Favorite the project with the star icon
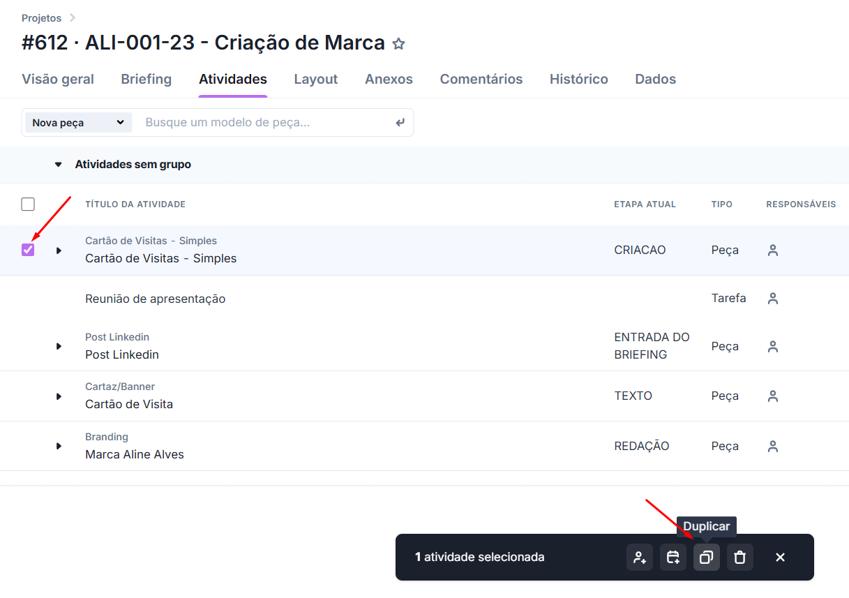 coord(398,44)
